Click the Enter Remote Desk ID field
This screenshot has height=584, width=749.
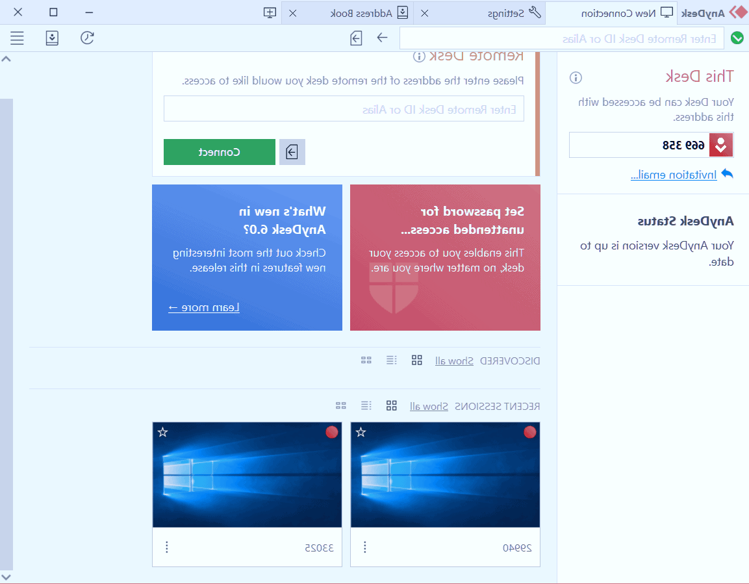344,108
